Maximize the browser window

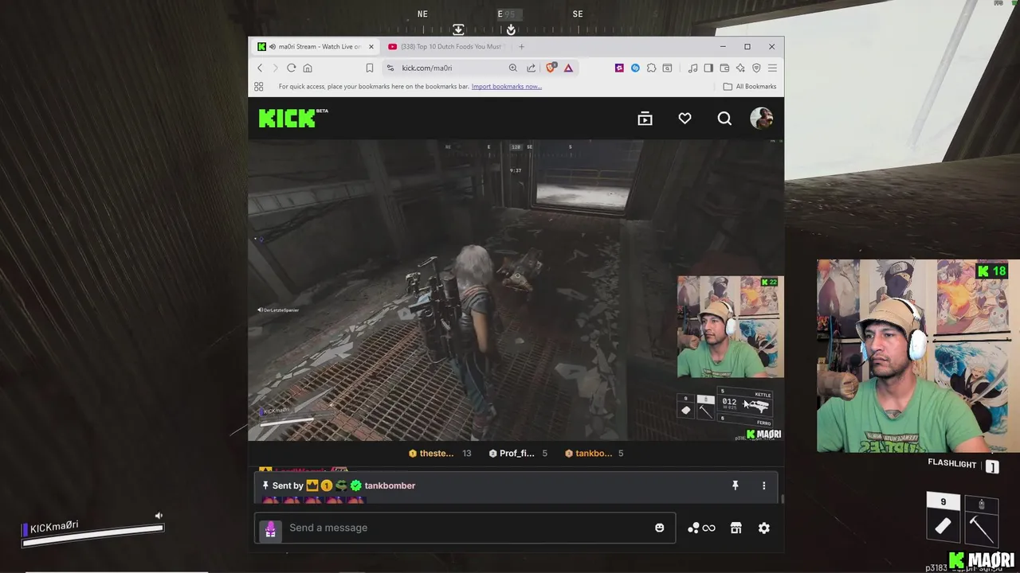pyautogui.click(x=747, y=47)
